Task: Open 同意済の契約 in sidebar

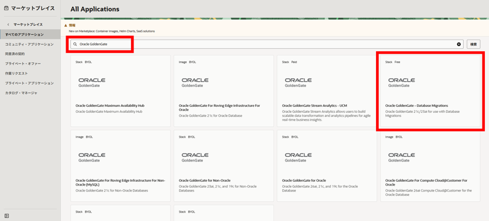Action: click(14, 54)
